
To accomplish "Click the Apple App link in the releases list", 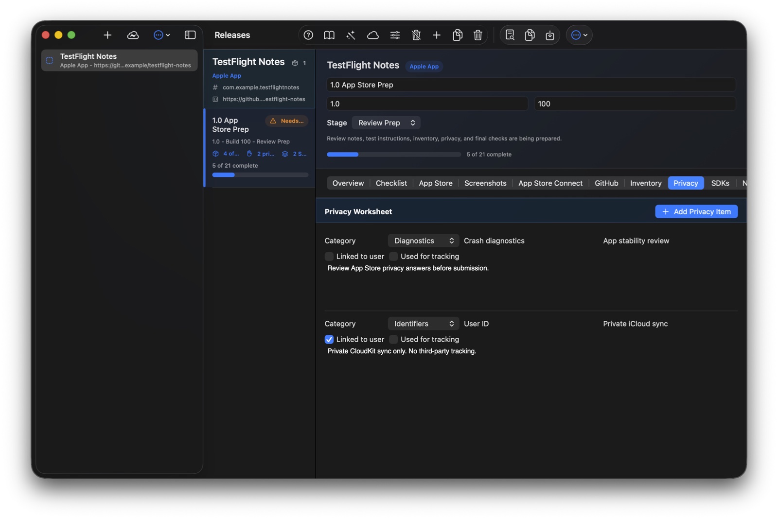I will (227, 76).
